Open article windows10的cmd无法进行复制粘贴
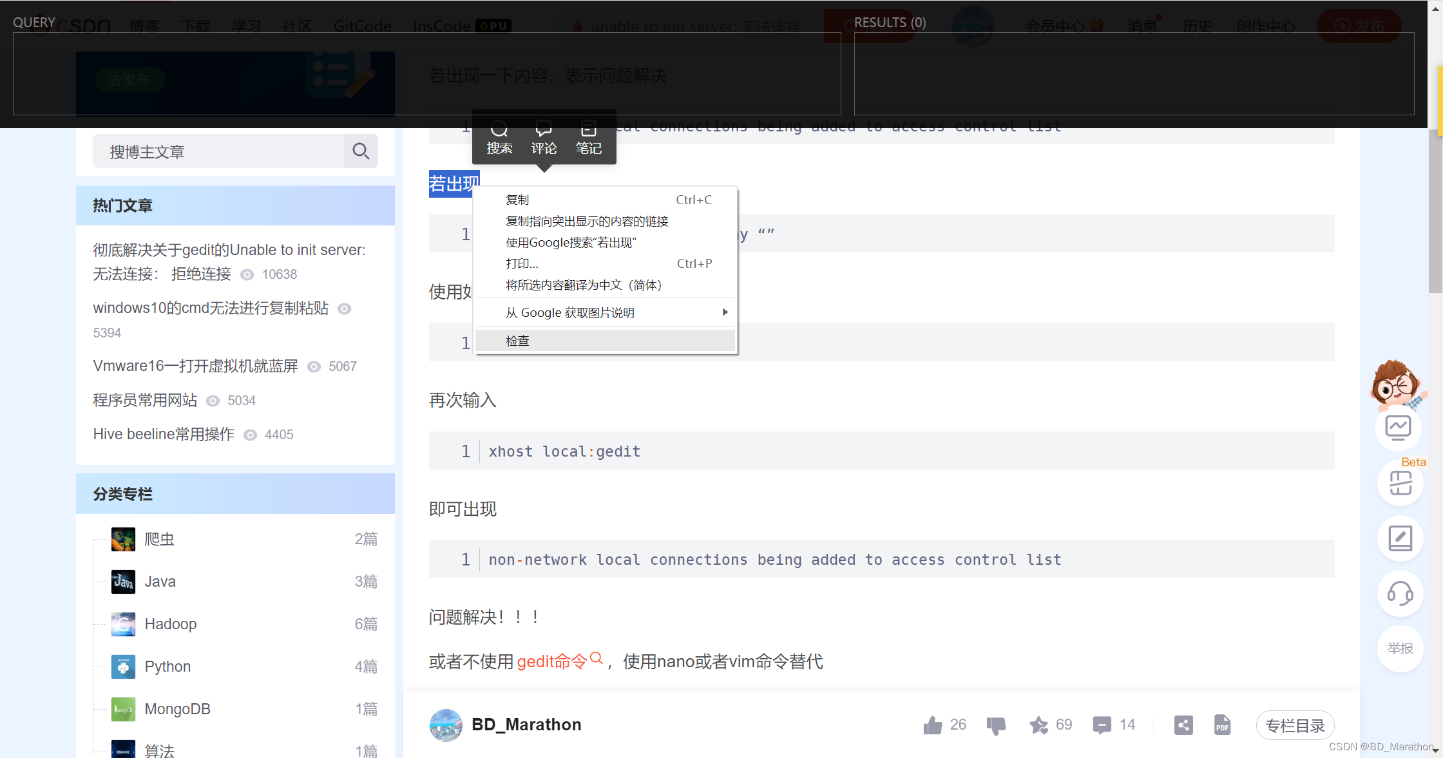This screenshot has height=758, width=1443. point(211,308)
